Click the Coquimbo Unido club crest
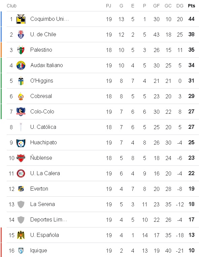The width and height of the screenshot is (199, 257). point(21,19)
